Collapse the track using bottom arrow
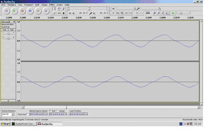The height and width of the screenshot is (134, 215). [x=8, y=100]
